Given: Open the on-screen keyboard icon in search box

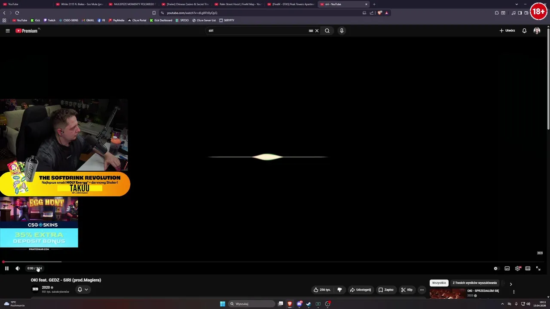Looking at the screenshot, I should click(311, 30).
